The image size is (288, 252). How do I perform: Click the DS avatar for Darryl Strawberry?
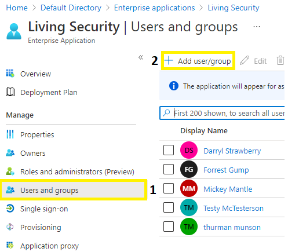pyautogui.click(x=189, y=150)
